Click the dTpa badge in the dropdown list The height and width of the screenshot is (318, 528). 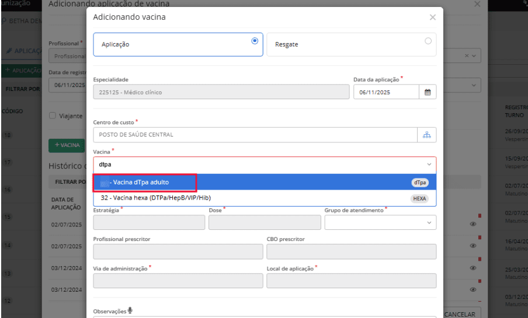tap(419, 183)
